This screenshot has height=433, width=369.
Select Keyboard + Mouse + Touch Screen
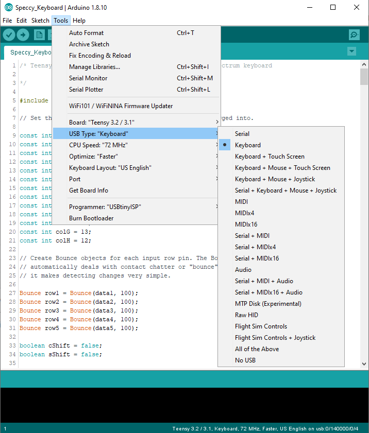click(281, 168)
